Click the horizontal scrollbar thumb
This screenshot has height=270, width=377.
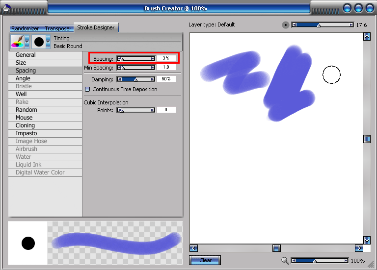(276, 248)
